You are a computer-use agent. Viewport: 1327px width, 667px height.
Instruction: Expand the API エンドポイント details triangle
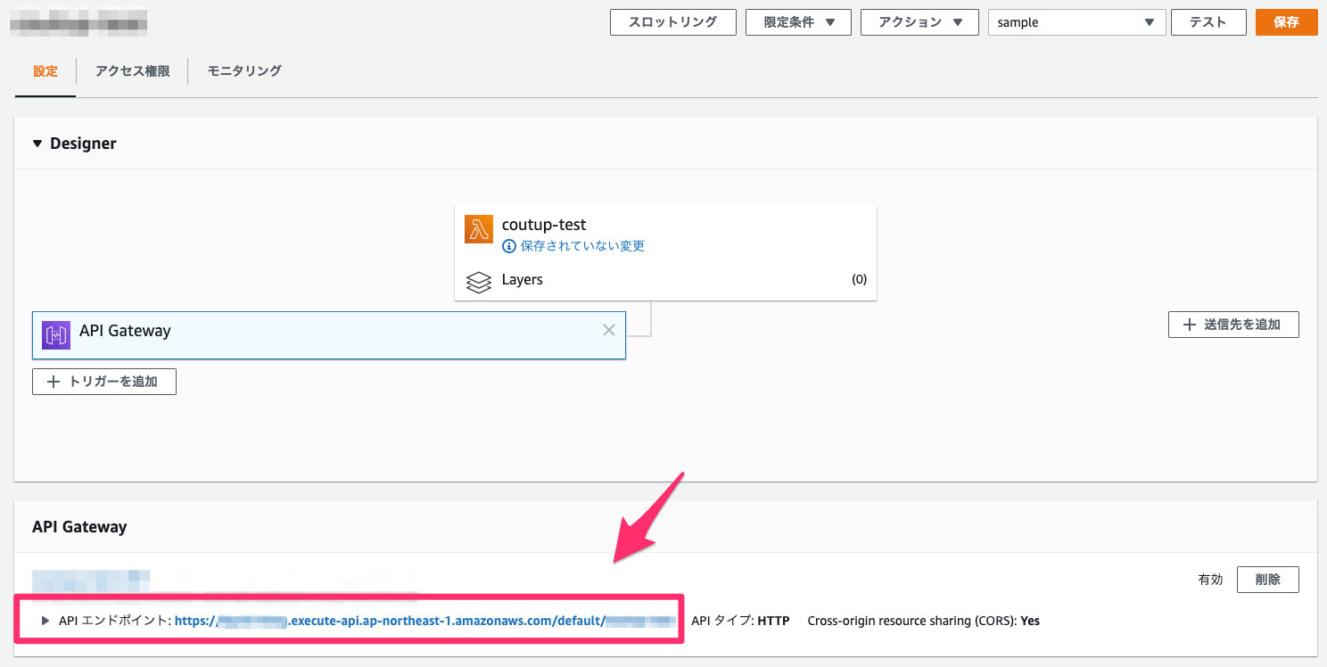tap(44, 621)
